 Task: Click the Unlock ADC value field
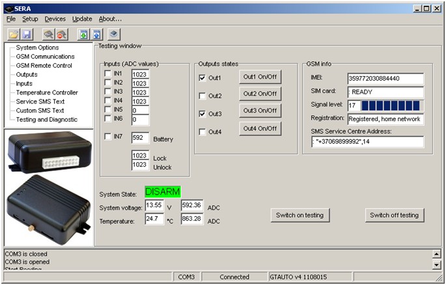pyautogui.click(x=140, y=165)
